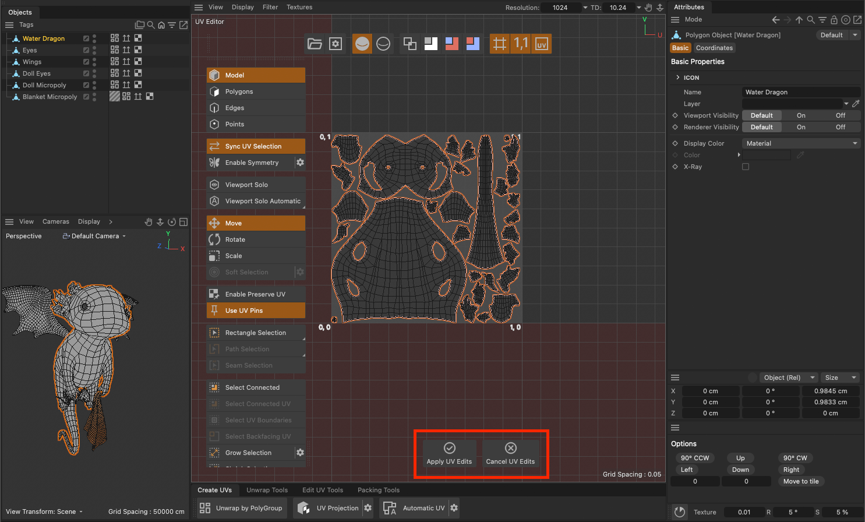Toggle Enable Preserve UV
This screenshot has height=522, width=865.
pyautogui.click(x=256, y=294)
